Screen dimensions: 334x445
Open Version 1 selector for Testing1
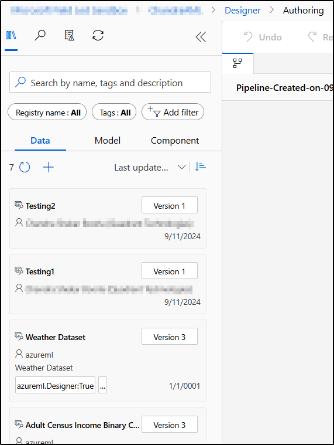pos(170,271)
